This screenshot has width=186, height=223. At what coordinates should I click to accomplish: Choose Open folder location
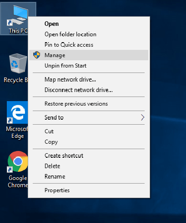(89, 34)
